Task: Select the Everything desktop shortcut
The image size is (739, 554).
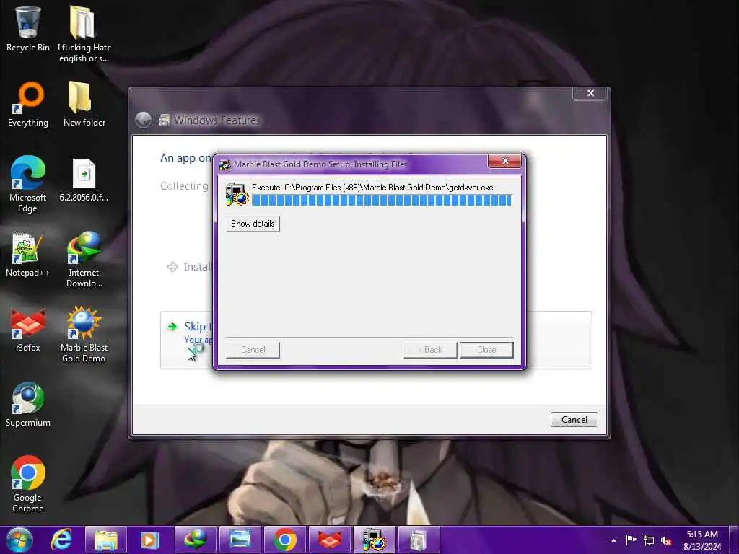Action: [x=28, y=105]
